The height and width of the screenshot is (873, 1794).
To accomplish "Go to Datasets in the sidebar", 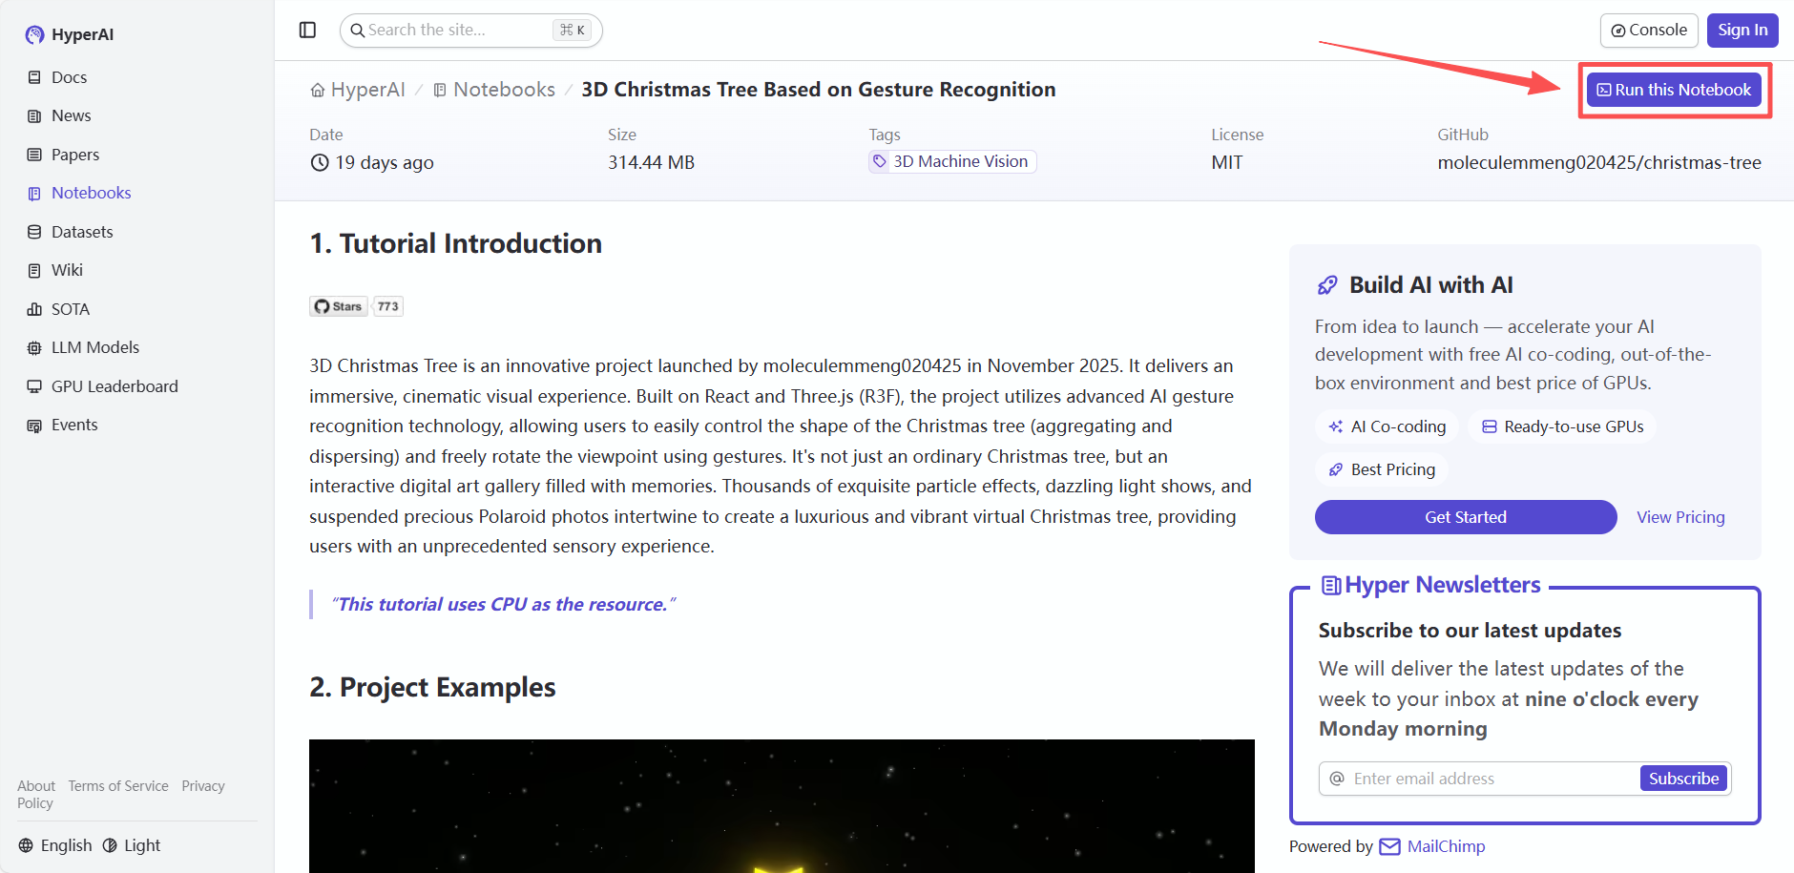I will [x=82, y=232].
